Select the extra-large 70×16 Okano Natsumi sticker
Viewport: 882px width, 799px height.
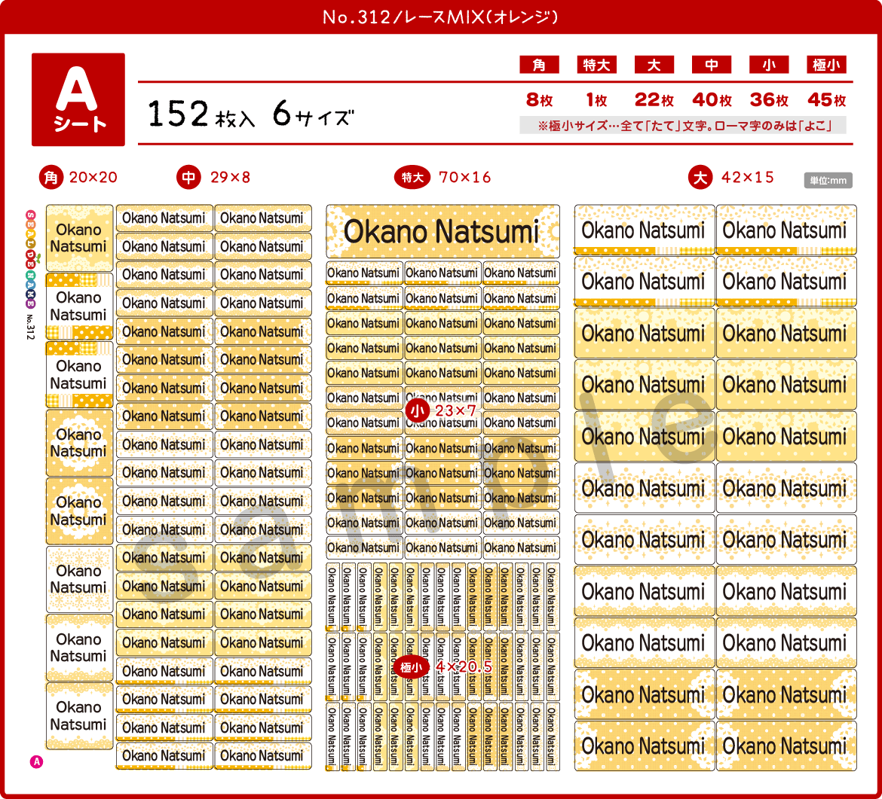tap(443, 231)
